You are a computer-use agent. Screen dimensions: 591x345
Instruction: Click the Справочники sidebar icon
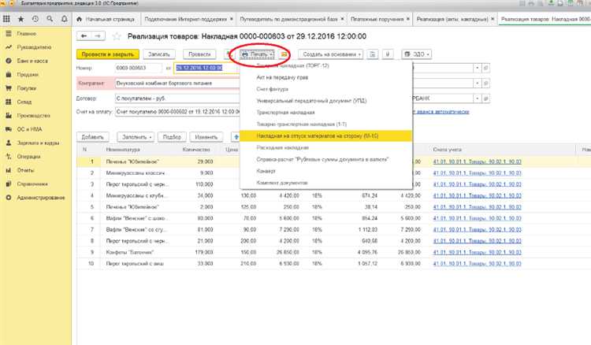pyautogui.click(x=9, y=184)
